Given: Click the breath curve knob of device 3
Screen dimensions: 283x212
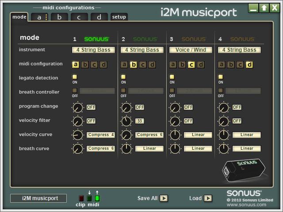Looking at the screenshot, I should click(175, 149).
